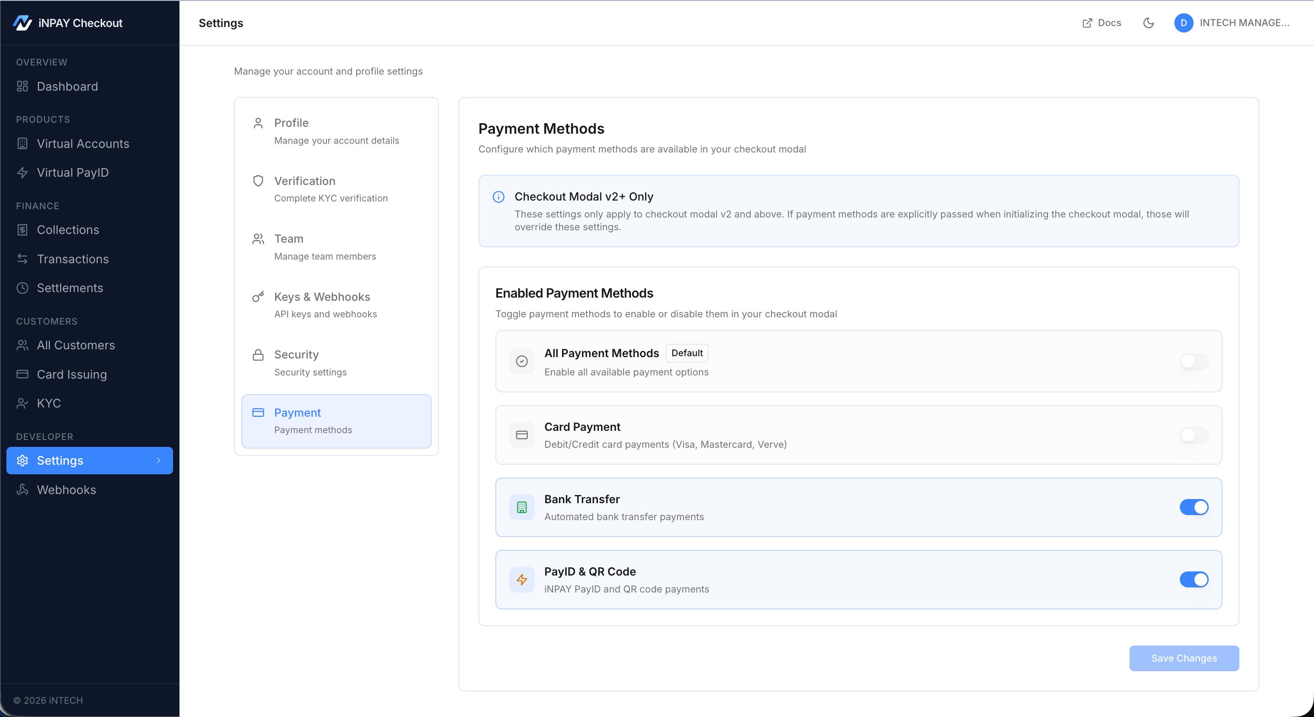Click the iNPAY Checkout logo icon

[x=22, y=23]
